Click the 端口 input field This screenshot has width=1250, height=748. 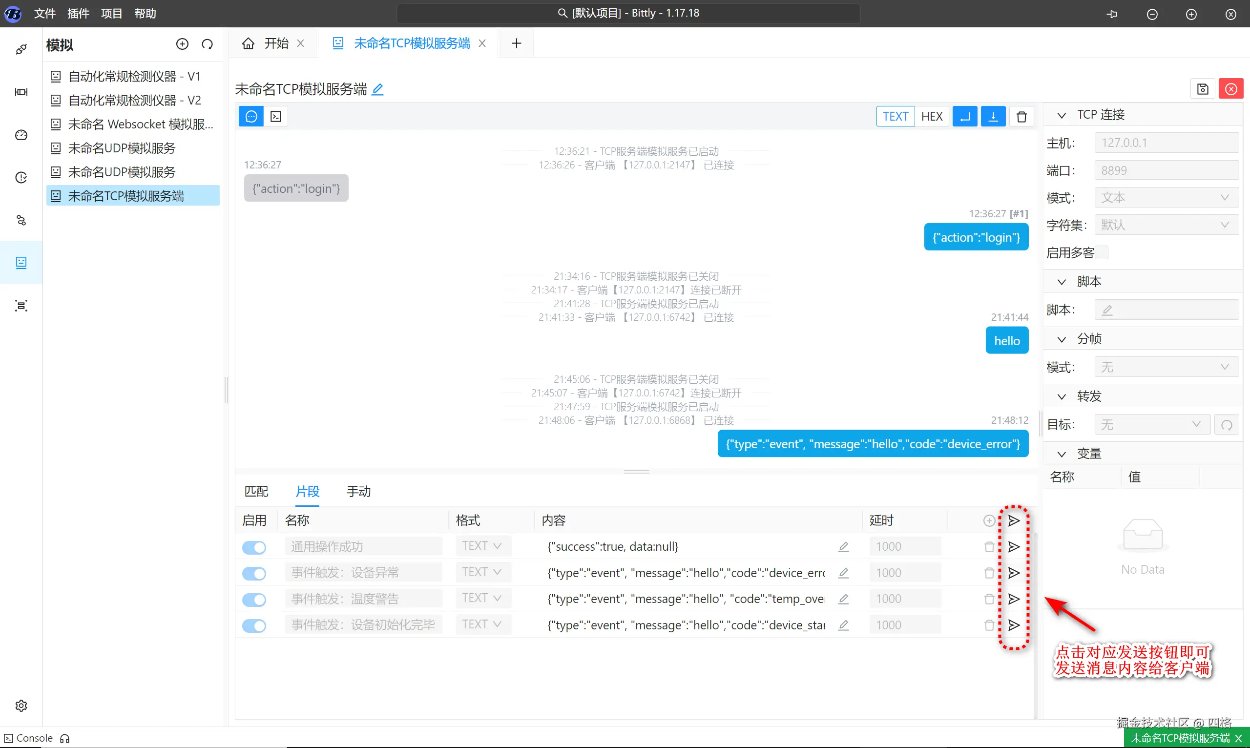click(x=1166, y=170)
